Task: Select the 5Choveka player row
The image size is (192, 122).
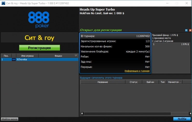Action: [x=39, y=59]
